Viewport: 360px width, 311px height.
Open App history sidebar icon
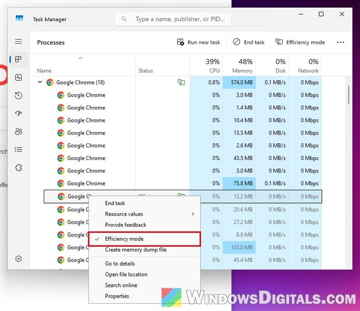pos(19,96)
